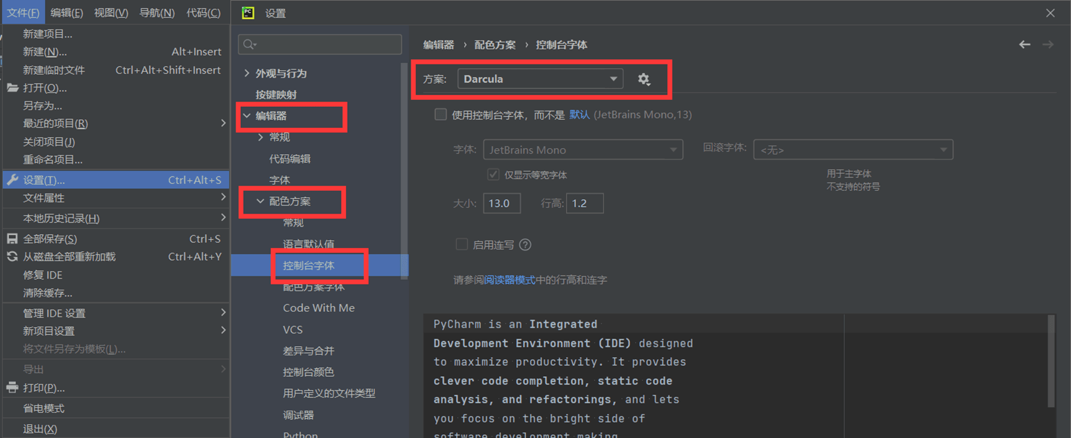Open the 回滚字体 dropdown
The width and height of the screenshot is (1071, 438).
(x=853, y=150)
